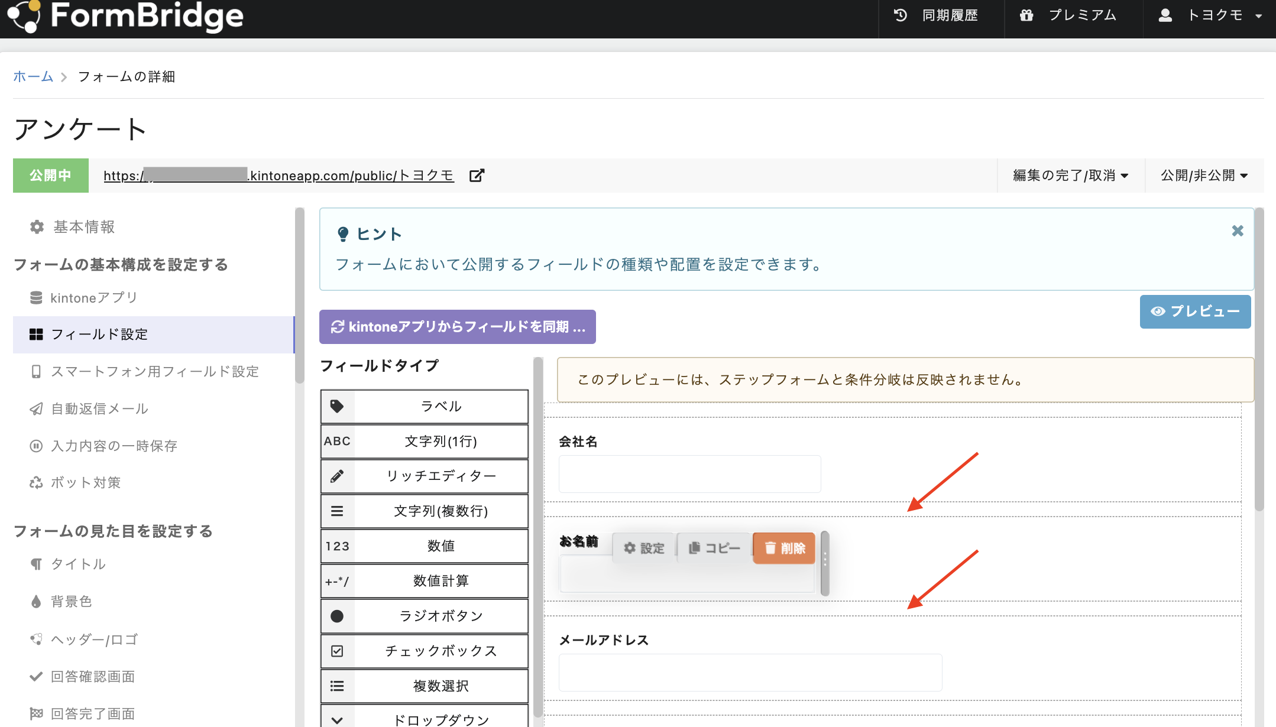The width and height of the screenshot is (1276, 727).
Task: Open public form URL external link icon
Action: point(477,176)
